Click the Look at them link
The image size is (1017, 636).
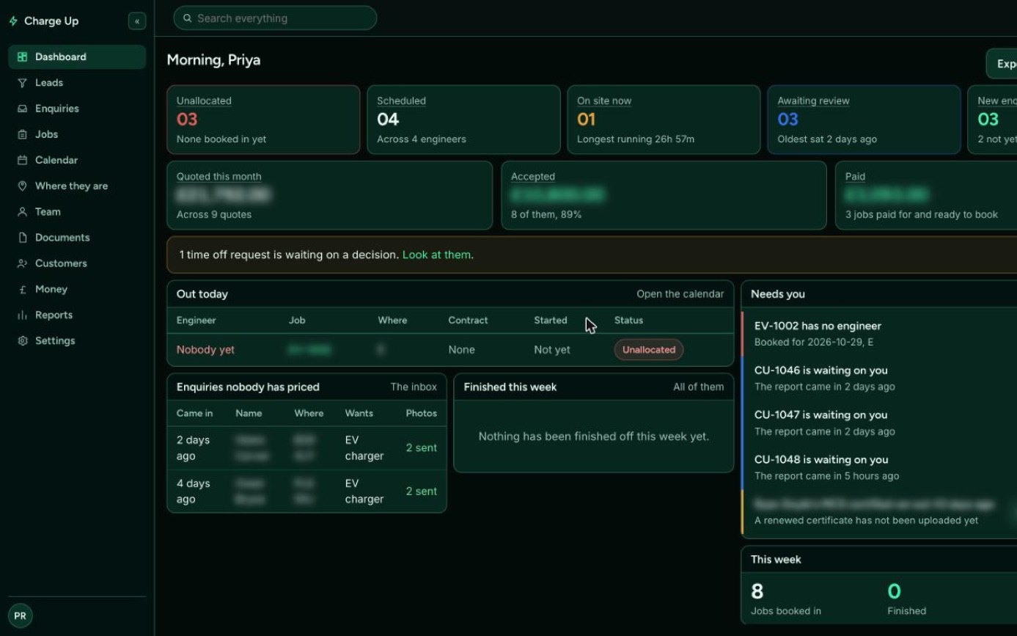[436, 255]
